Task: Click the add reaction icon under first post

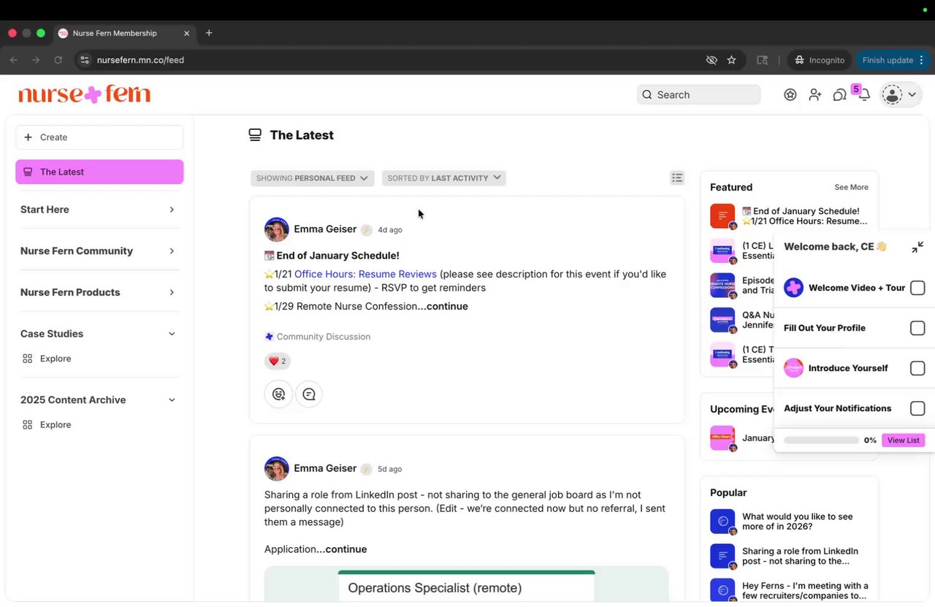Action: click(x=278, y=394)
